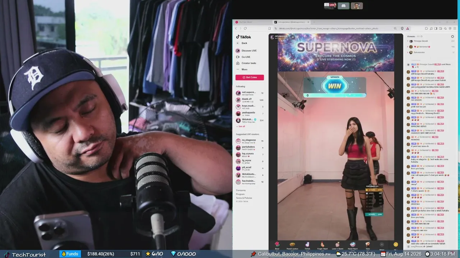Open suggested creator fg_wynx
This screenshot has height=258, width=460.
click(250, 161)
